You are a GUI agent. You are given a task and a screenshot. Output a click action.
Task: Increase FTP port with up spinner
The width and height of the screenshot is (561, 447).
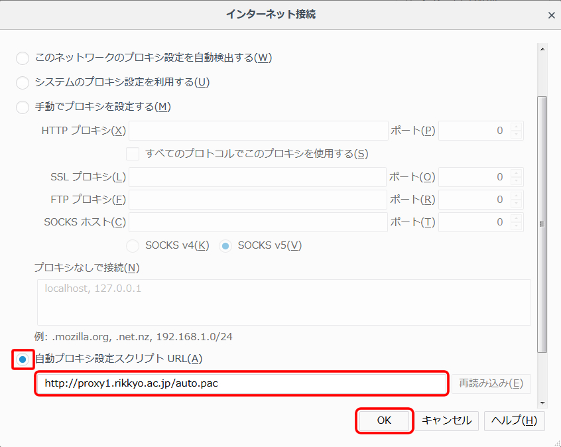coord(517,195)
